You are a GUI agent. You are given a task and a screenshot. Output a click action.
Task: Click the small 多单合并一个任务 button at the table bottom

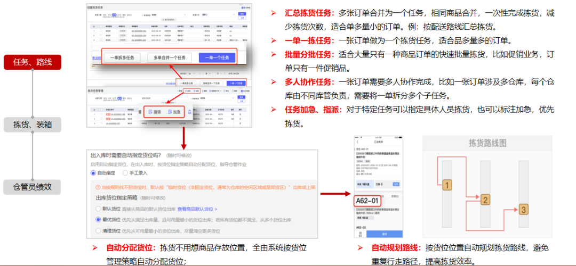click(x=211, y=83)
